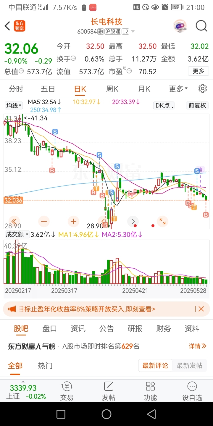213x426 pixels.
Task: Tap the MA5:32.54 indicator value
Action: (44, 102)
